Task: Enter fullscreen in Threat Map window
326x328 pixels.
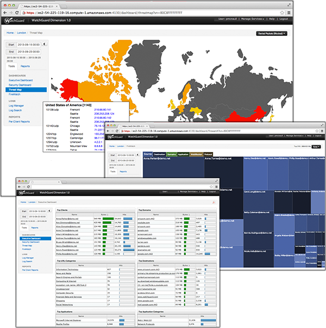Action: tap(289, 5)
